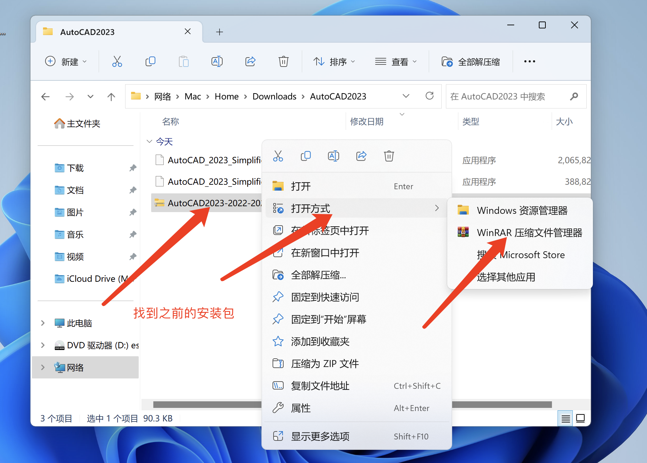Open the 排序 sort dropdown
647x463 pixels.
coord(334,61)
